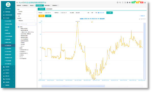Check the C相 phase checkbox

(94, 13)
